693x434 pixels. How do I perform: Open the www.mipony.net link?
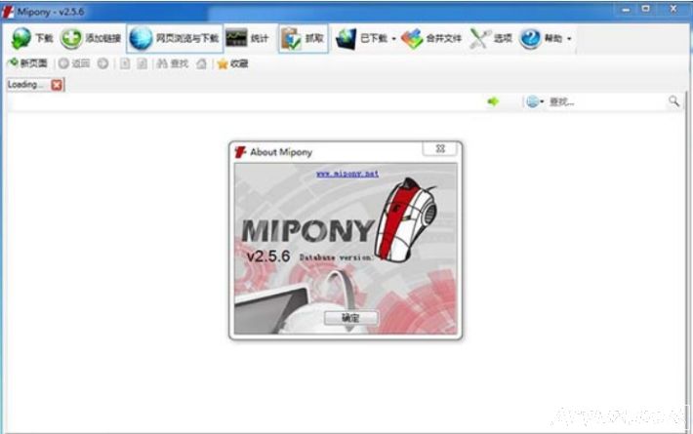tap(347, 174)
